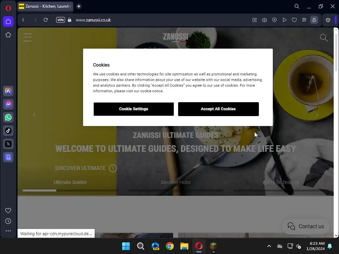This screenshot has width=339, height=254.
Task: Open X (Twitter) in the sidebar
Action: [8, 144]
